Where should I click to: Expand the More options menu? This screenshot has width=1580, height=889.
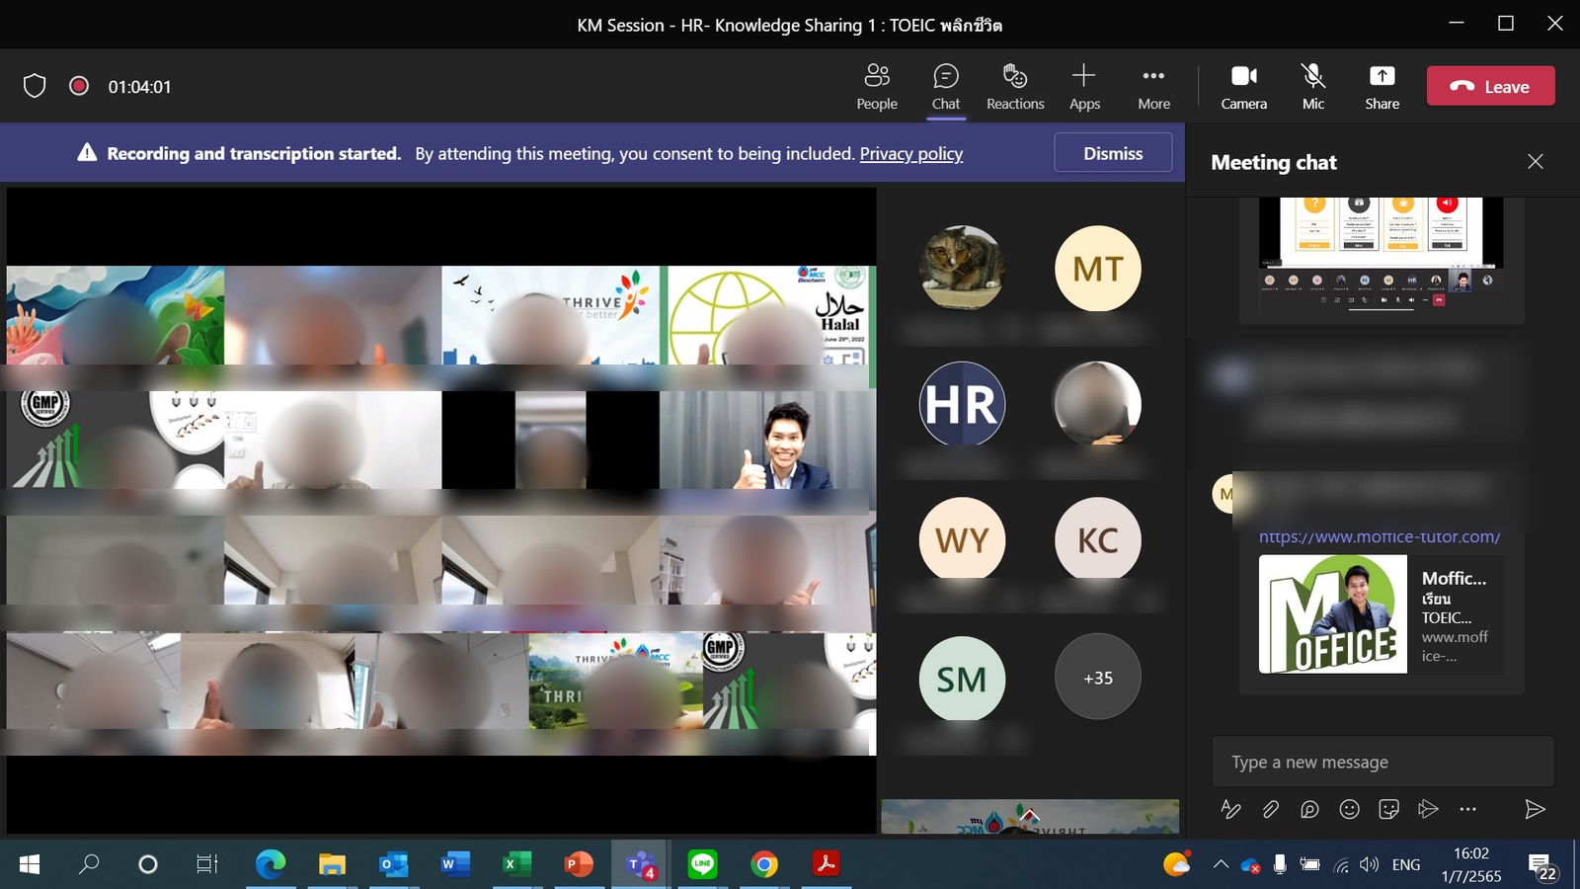1153,87
